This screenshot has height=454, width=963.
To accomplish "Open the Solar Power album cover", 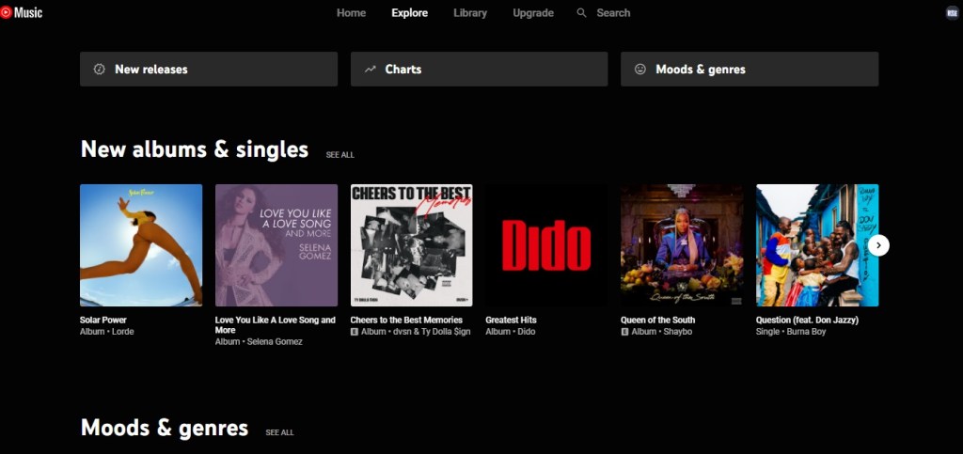I will [x=141, y=245].
